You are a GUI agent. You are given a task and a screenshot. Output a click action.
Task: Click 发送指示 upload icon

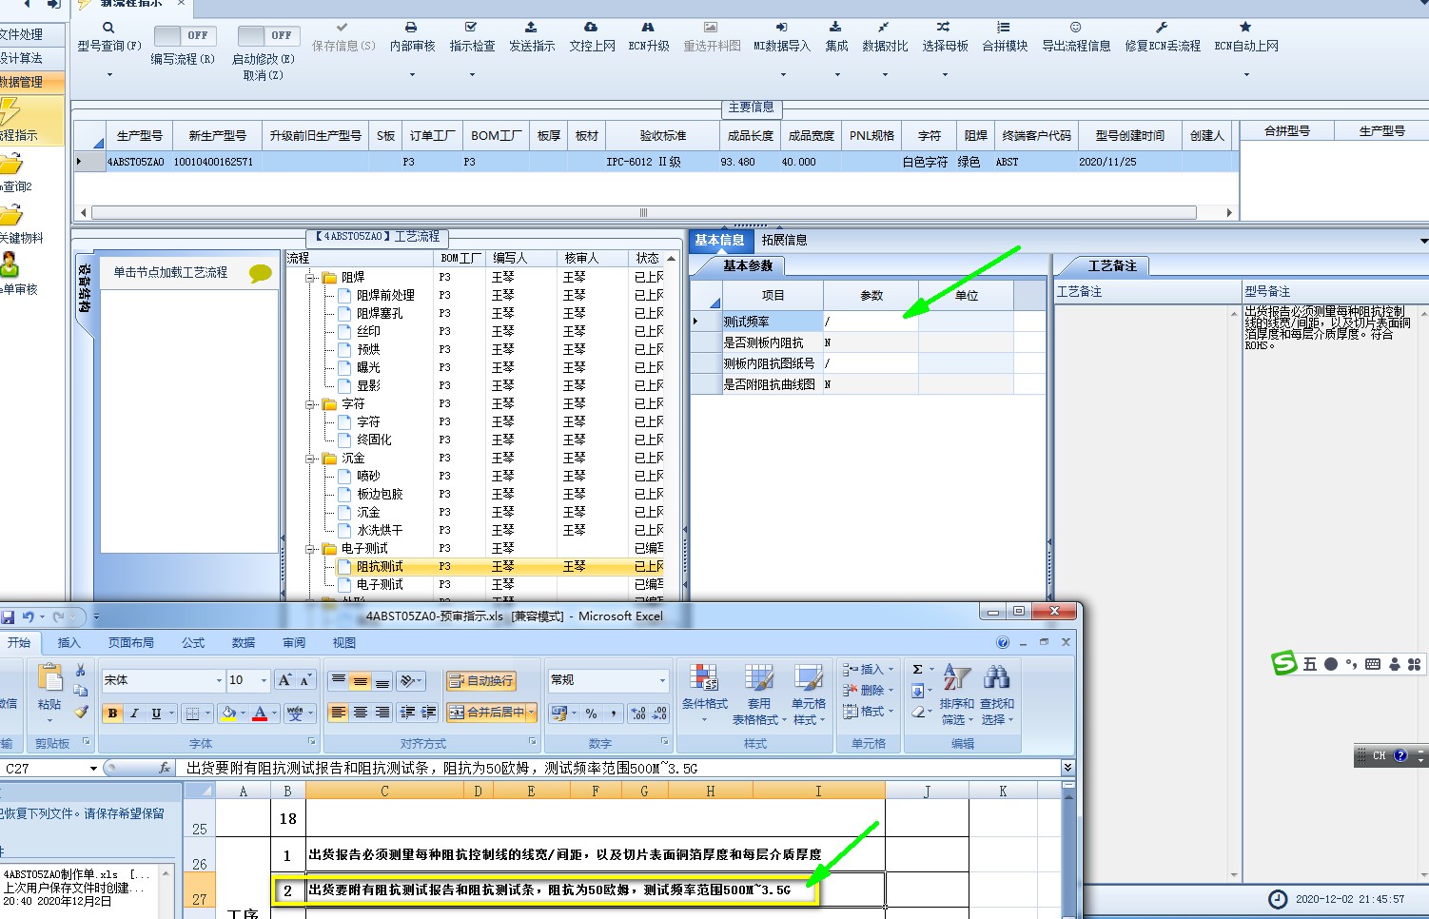pos(531,28)
